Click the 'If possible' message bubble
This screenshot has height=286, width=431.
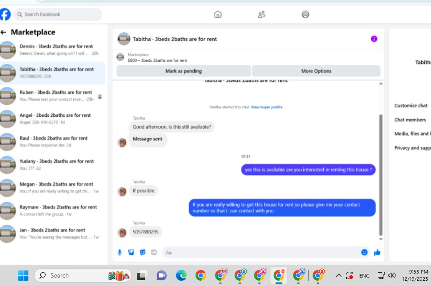pyautogui.click(x=143, y=191)
